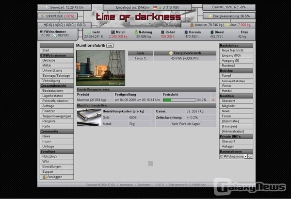Go to Basisstationen overview in left menu
This screenshot has height=199, width=291.
(x=57, y=91)
